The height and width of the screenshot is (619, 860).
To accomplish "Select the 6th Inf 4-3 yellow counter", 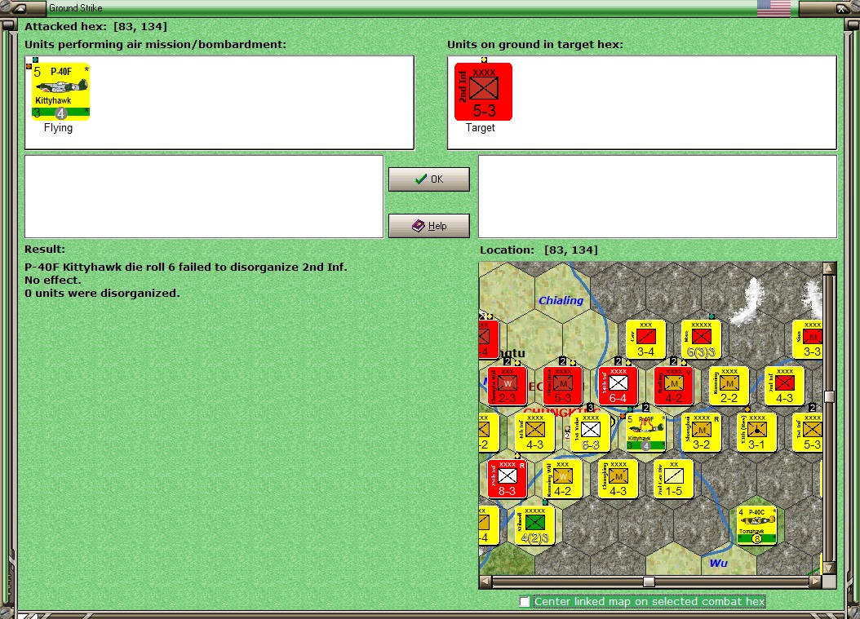I will point(534,433).
